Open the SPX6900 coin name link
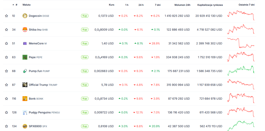265x131 pixels. tap(35, 126)
